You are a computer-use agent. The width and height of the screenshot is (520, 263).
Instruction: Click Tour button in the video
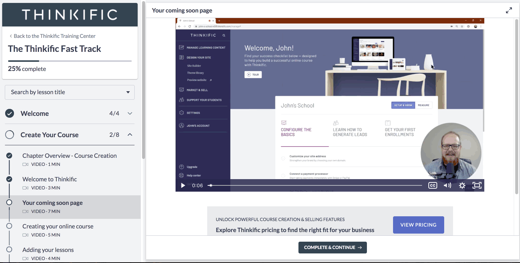[253, 75]
